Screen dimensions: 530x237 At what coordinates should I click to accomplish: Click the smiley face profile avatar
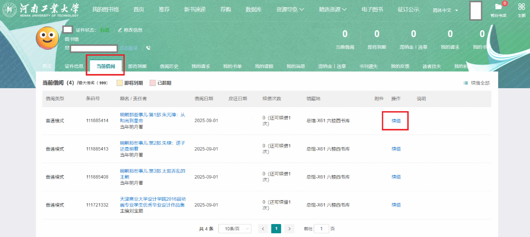47,38
